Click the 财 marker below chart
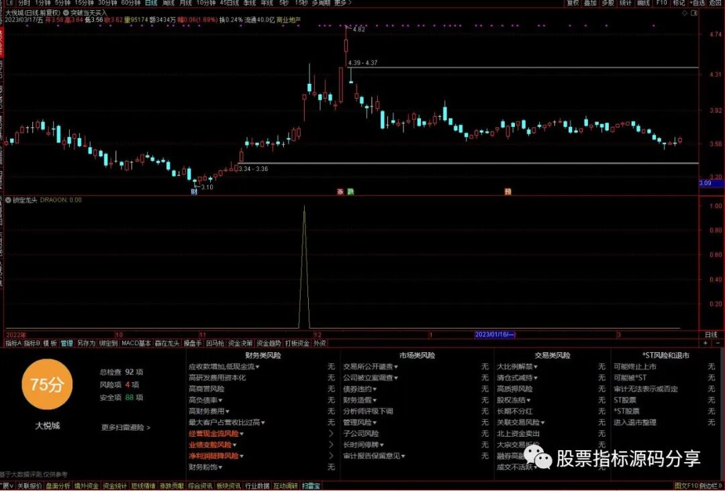725x491 pixels. [194, 192]
